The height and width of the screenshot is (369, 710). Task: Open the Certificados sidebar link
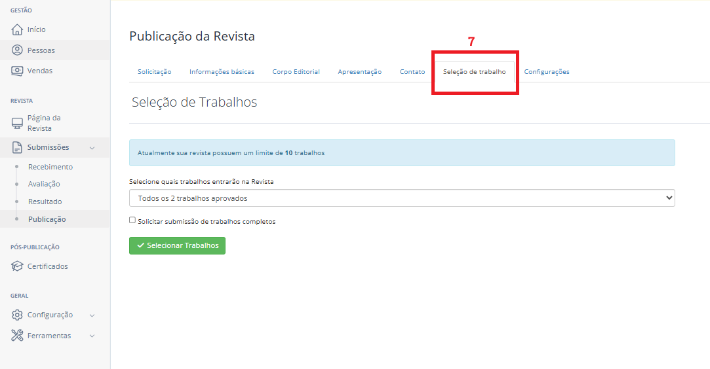[x=48, y=266]
